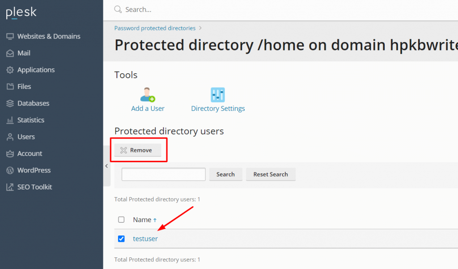Open SEO Toolkit using its icon
Image resolution: width=458 pixels, height=269 pixels.
click(x=10, y=187)
